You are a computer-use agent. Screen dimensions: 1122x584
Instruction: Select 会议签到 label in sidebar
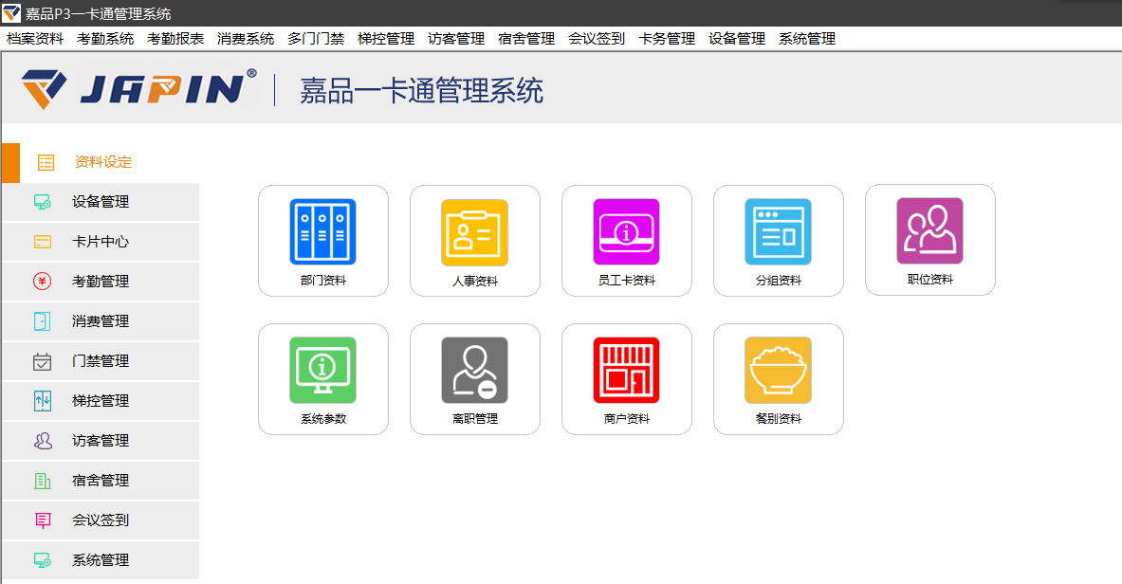point(101,520)
